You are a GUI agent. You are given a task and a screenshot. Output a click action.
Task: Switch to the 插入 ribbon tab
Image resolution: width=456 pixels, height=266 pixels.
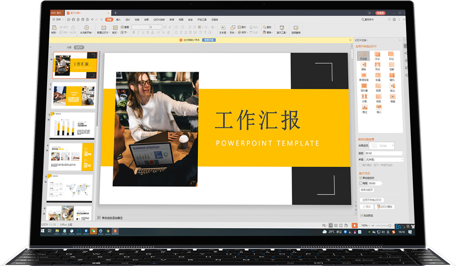118,19
